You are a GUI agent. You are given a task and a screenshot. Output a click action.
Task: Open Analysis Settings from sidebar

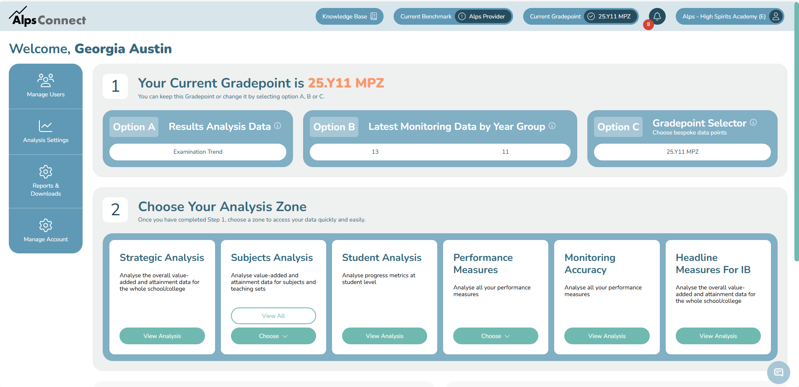(46, 132)
